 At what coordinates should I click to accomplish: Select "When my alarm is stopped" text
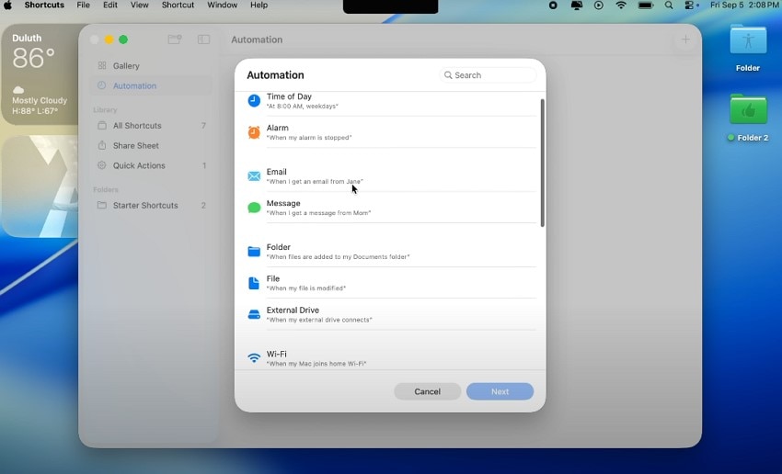click(x=309, y=138)
